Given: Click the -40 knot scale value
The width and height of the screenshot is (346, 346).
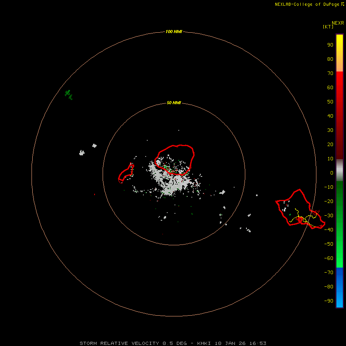Looking at the screenshot, I should coord(329,230).
